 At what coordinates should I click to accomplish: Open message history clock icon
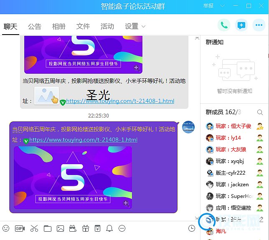click(x=192, y=228)
